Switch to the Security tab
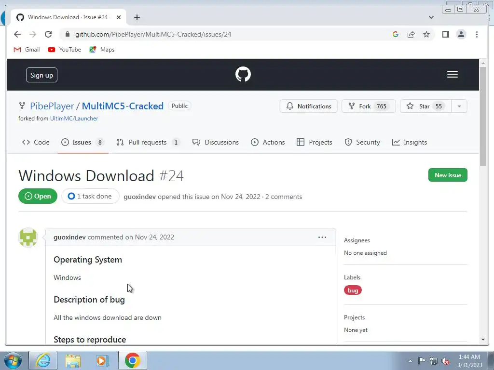Screen dimensions: 494x370 tap(362, 142)
